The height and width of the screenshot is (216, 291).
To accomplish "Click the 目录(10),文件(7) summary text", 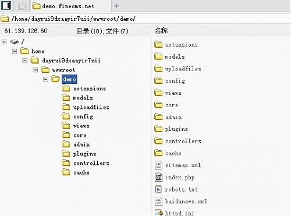I will (102, 31).
